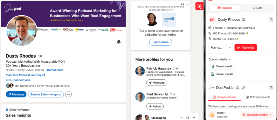Viewport: 277px width, 120px height.
Task: Open DustPod.io external link icon
Action: point(271,87)
